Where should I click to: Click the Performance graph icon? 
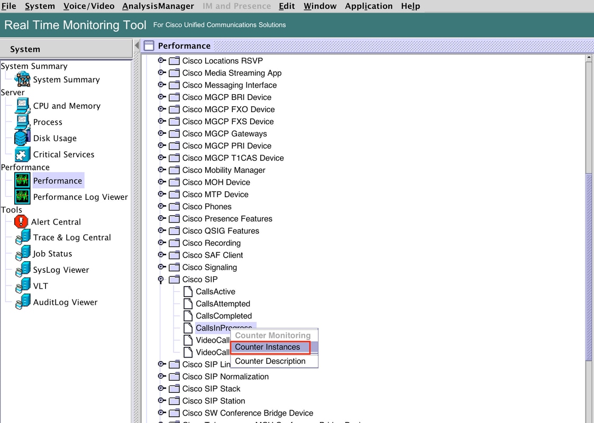point(22,181)
